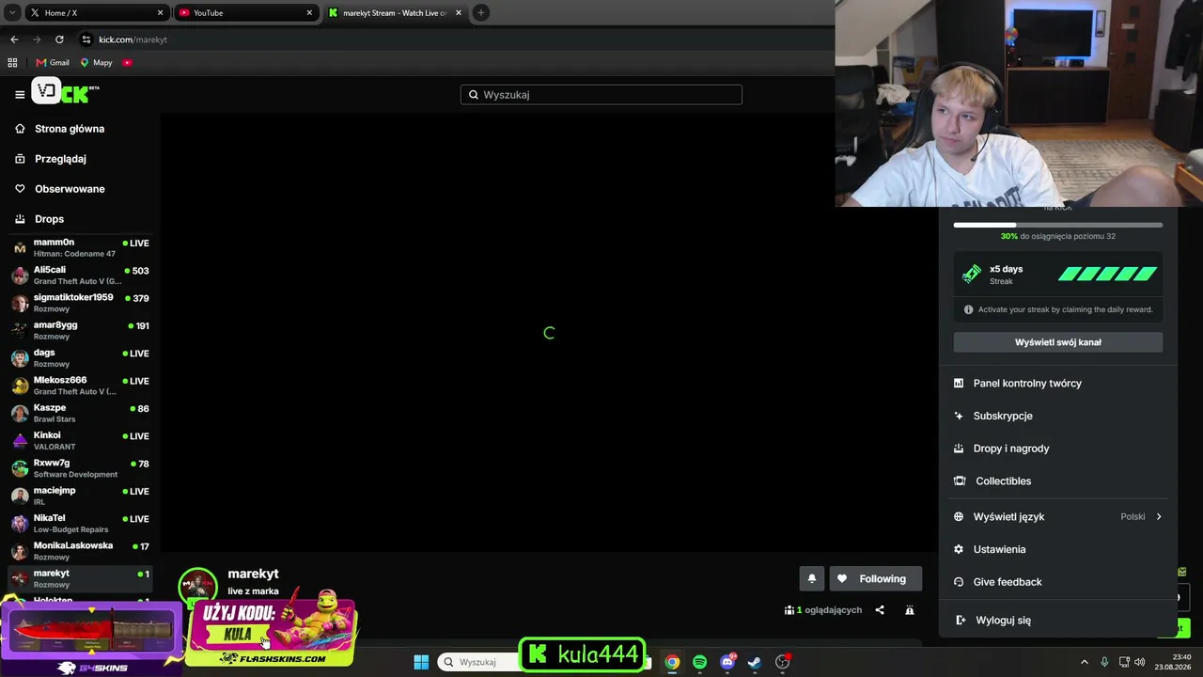Expand the tab search dropdown

(12, 13)
